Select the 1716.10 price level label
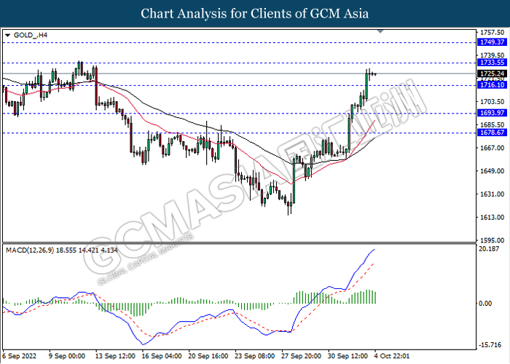 [x=492, y=85]
